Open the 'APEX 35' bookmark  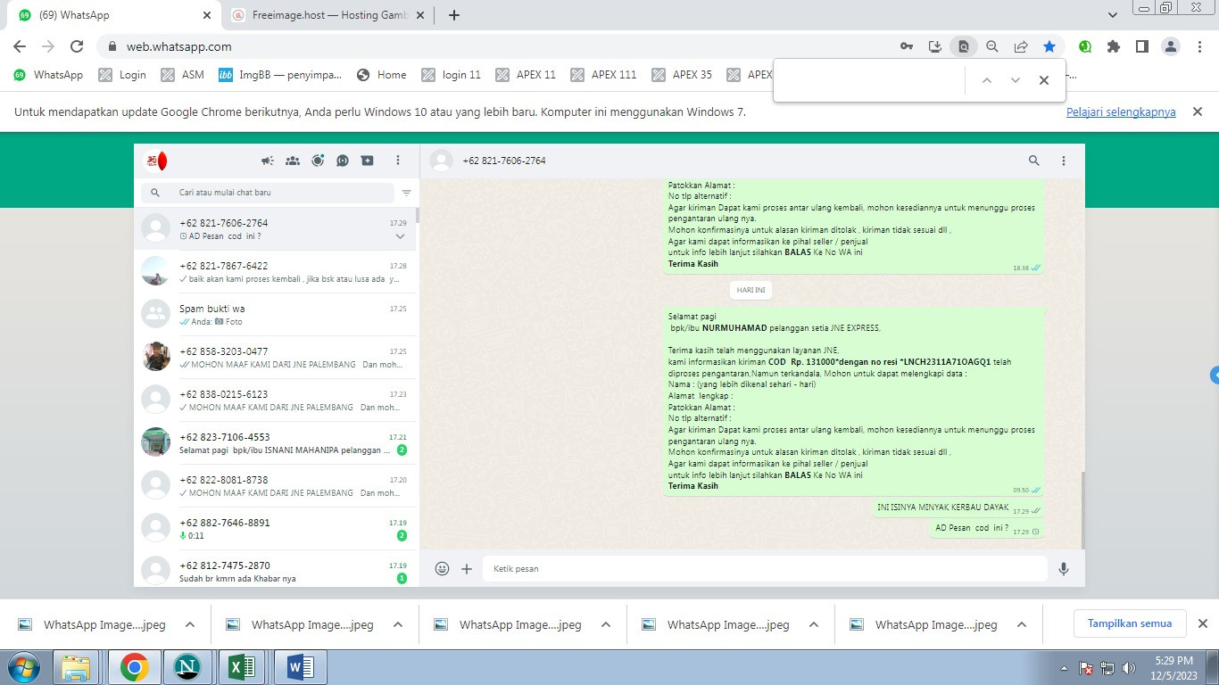[683, 75]
